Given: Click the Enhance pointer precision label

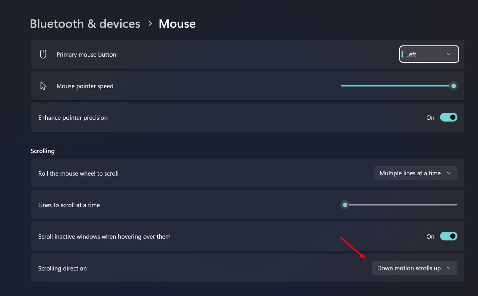Looking at the screenshot, I should (73, 118).
